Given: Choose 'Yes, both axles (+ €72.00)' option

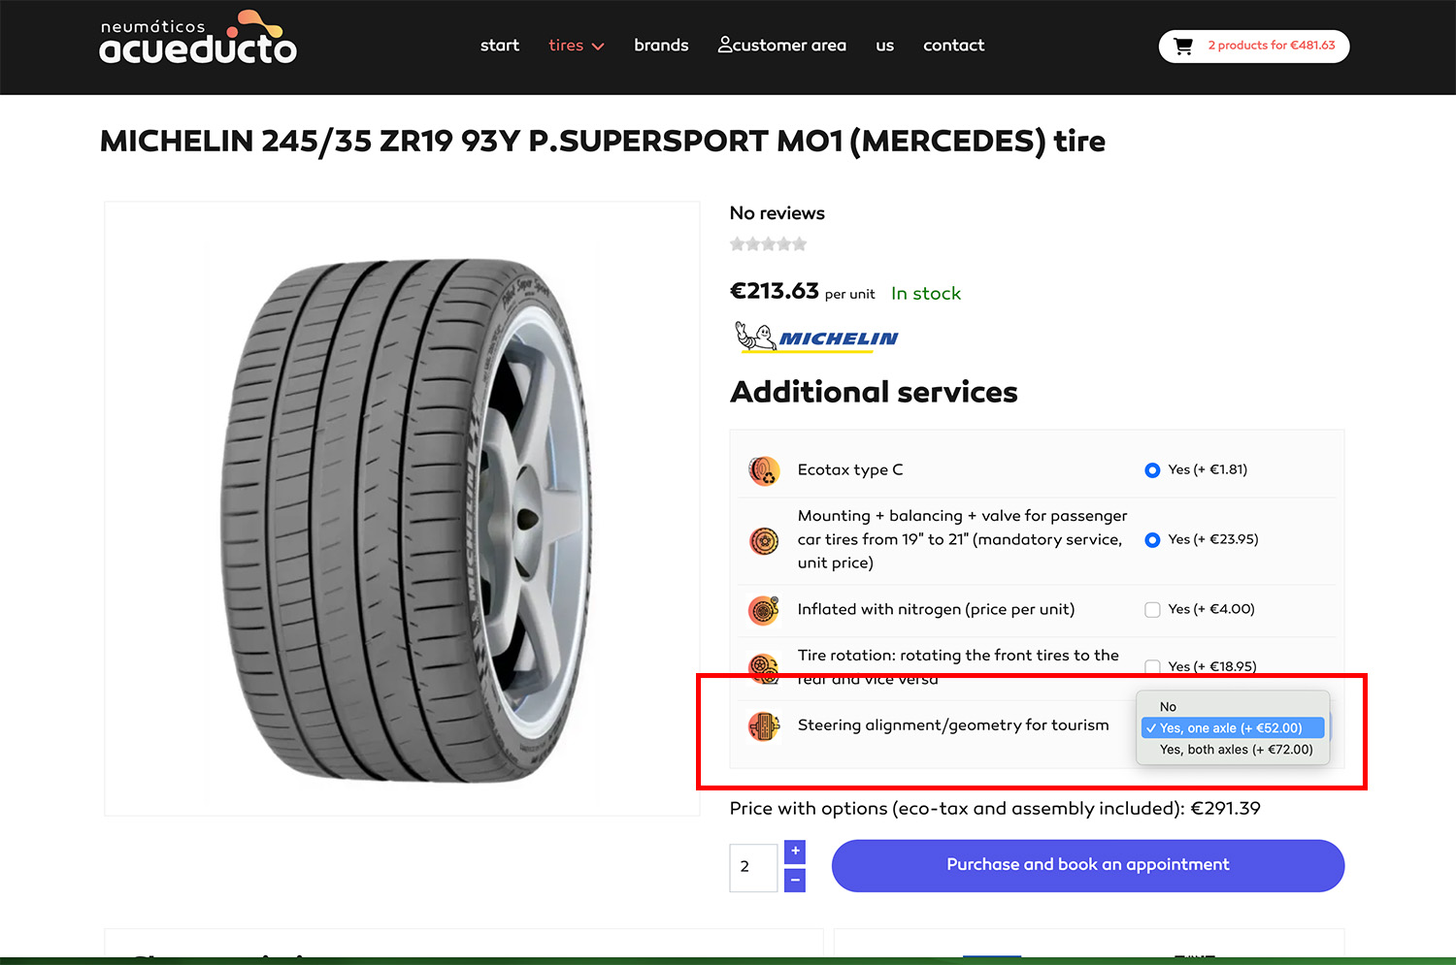Looking at the screenshot, I should click(x=1236, y=750).
